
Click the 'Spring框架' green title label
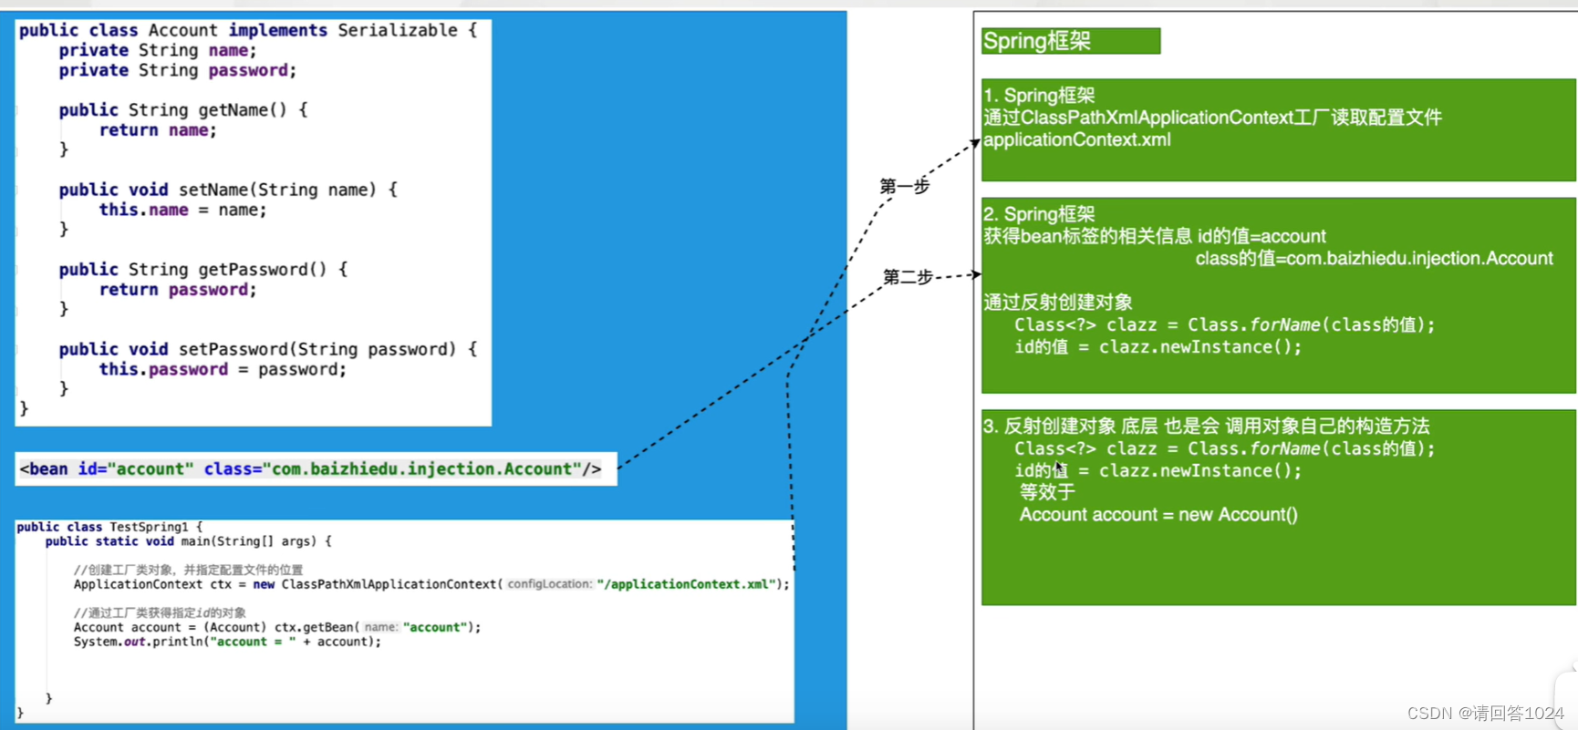pyautogui.click(x=1070, y=41)
